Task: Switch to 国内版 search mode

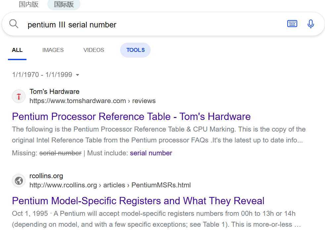Action: 28,4
